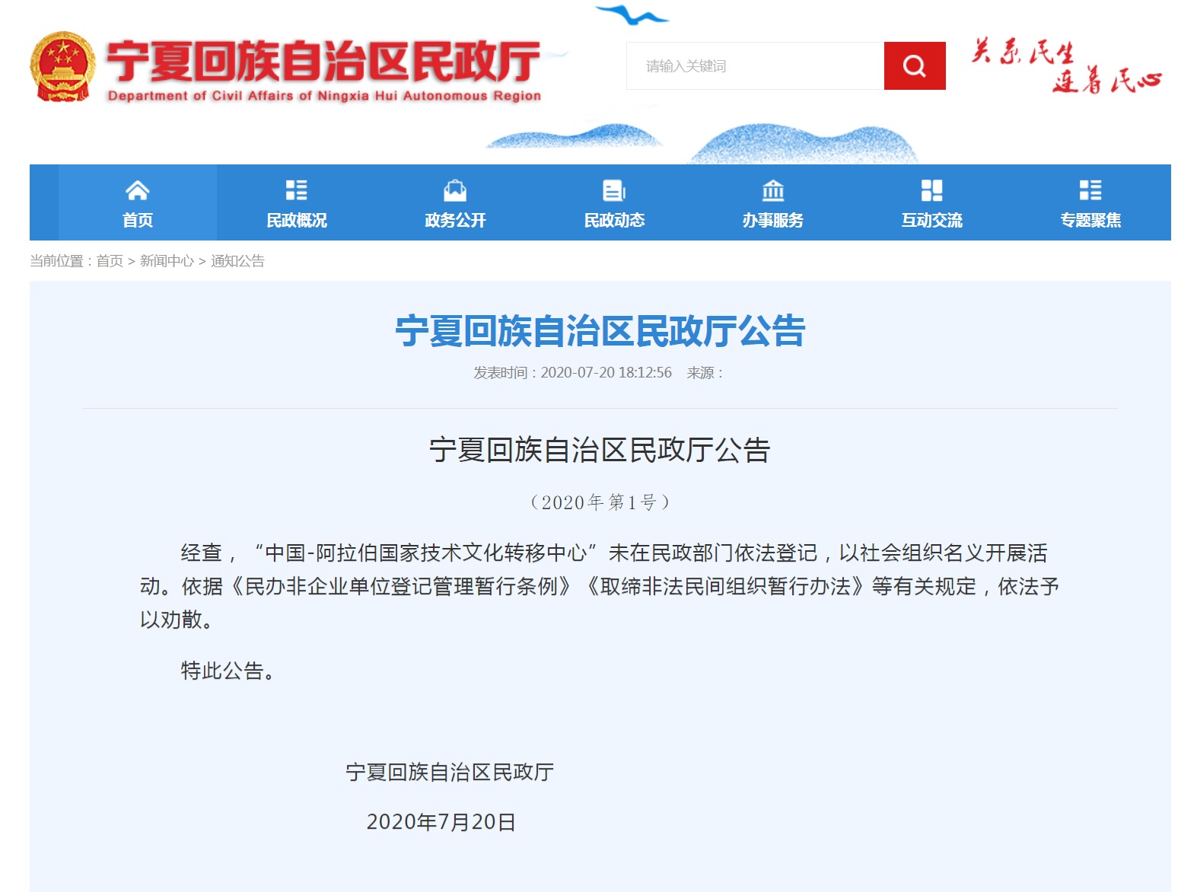Click the 关系民生 连着民心 calligraphy slogan
This screenshot has height=892, width=1197.
pos(1065,65)
